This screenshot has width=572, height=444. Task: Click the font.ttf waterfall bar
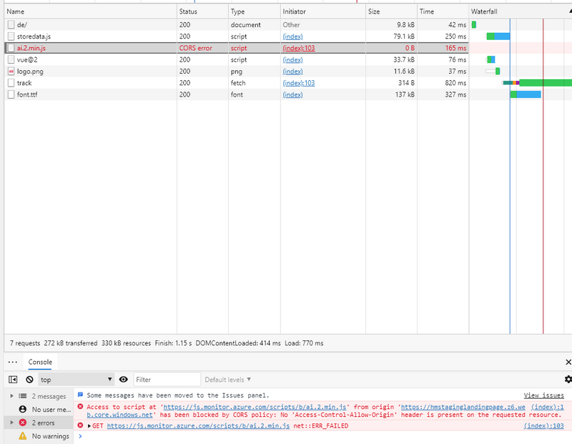pos(526,94)
